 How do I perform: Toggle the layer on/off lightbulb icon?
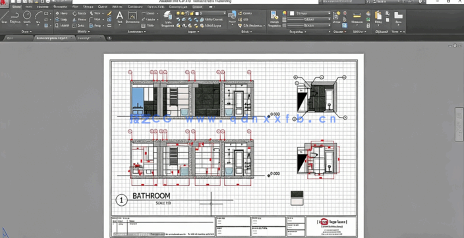pos(179,13)
